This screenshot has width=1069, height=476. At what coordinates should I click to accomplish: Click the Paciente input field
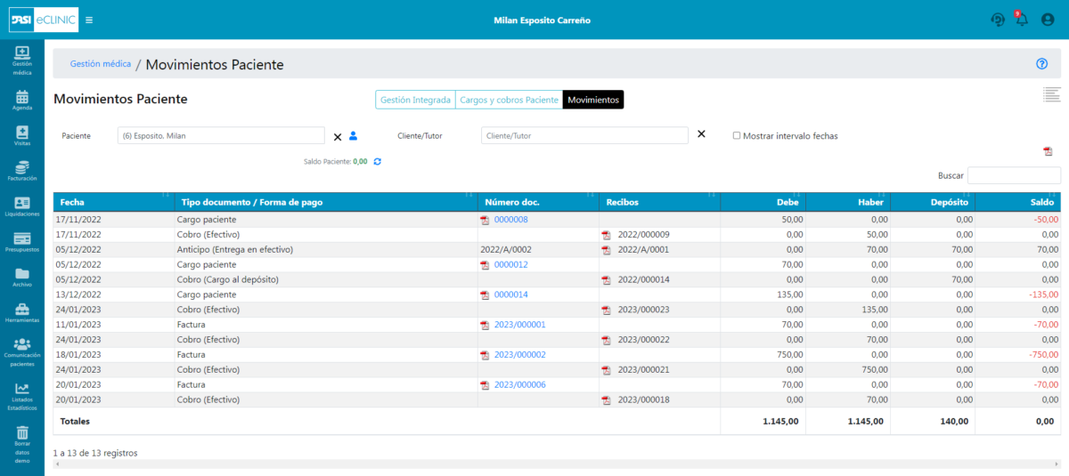coord(221,135)
